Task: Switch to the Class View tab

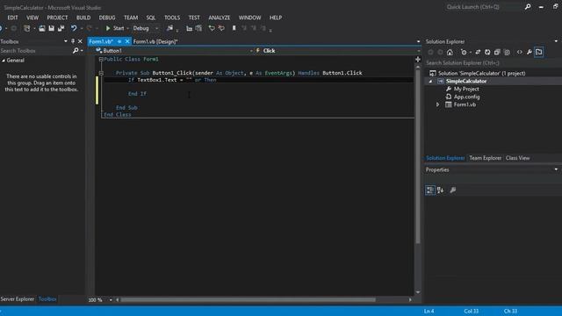Action: coord(517,158)
